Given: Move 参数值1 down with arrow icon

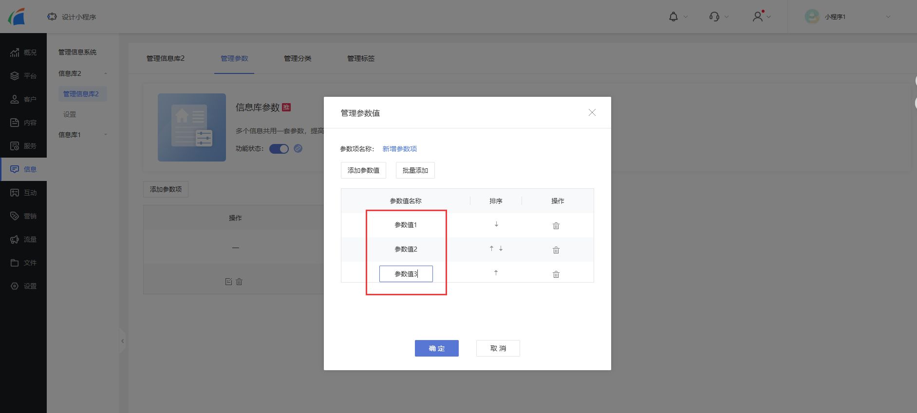Looking at the screenshot, I should tap(496, 224).
